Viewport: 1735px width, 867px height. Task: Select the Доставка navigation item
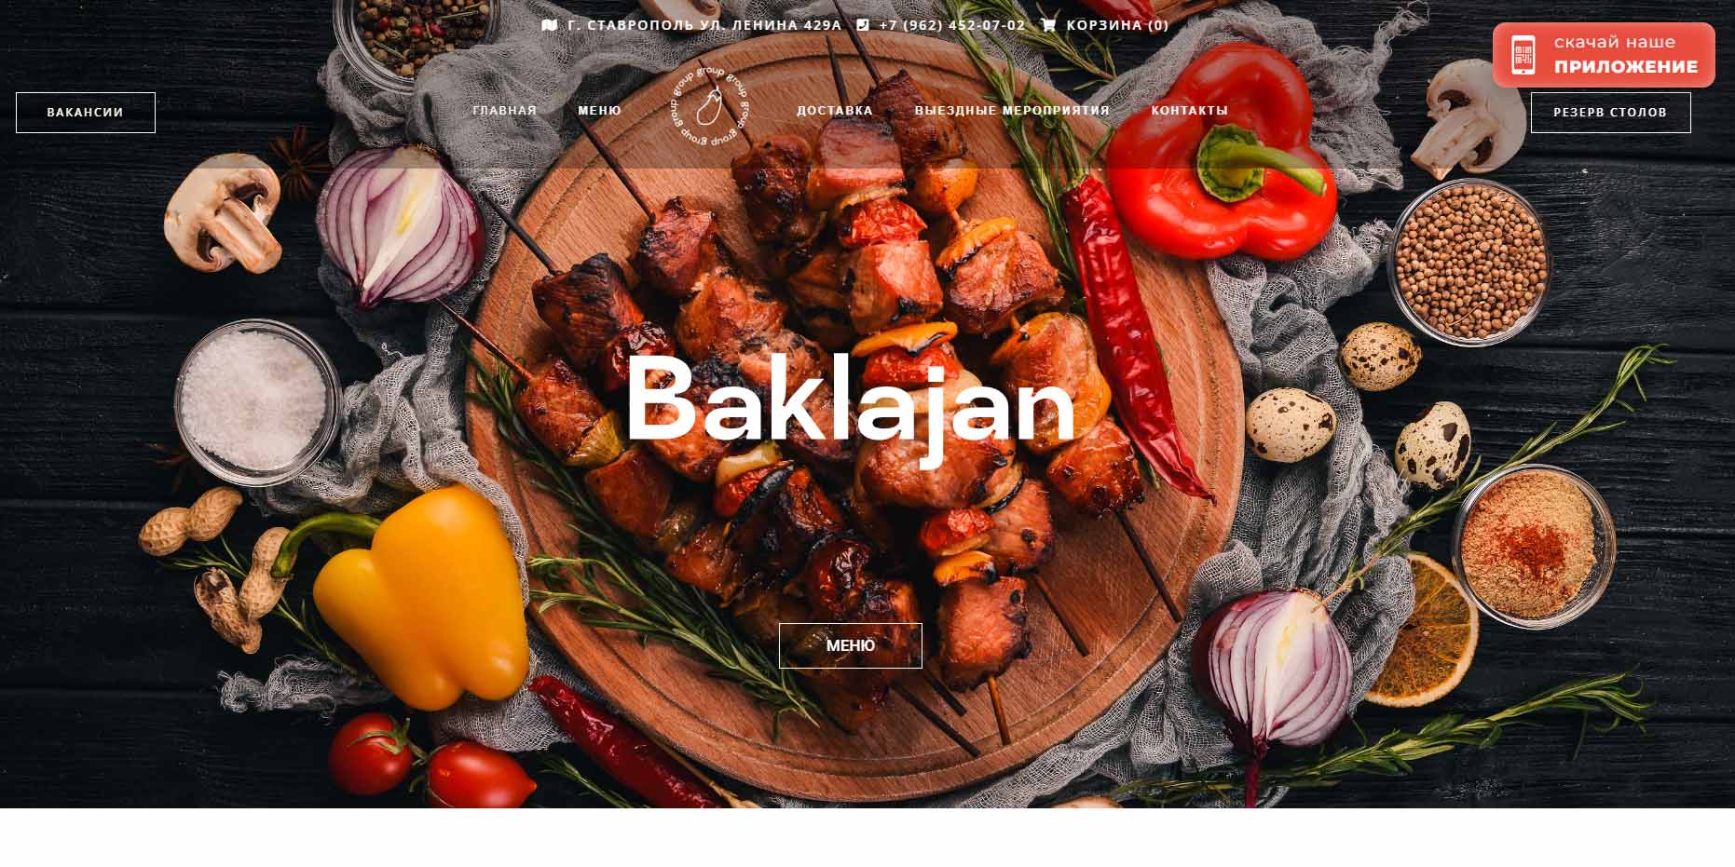click(x=834, y=111)
